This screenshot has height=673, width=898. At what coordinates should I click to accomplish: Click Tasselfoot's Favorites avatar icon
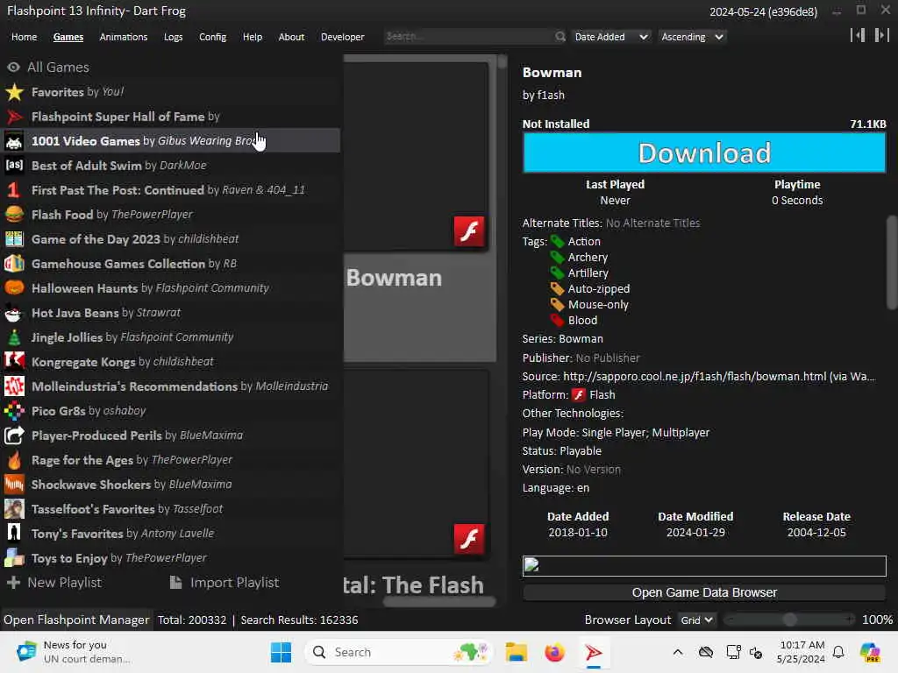pos(14,509)
